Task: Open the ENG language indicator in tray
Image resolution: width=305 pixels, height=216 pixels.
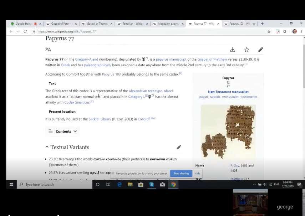Action: coord(276,184)
